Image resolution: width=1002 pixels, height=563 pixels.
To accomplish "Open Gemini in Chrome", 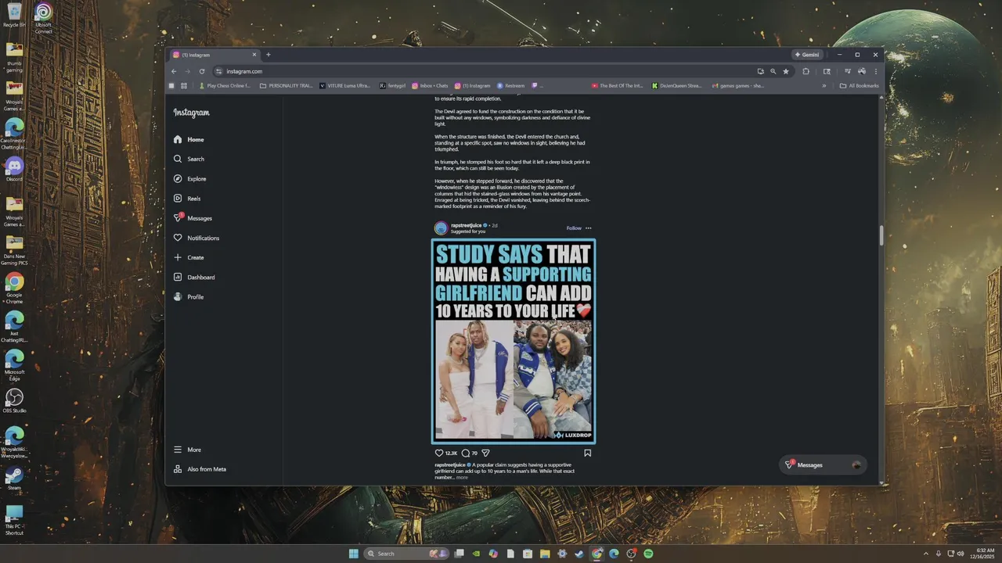I will [807, 55].
